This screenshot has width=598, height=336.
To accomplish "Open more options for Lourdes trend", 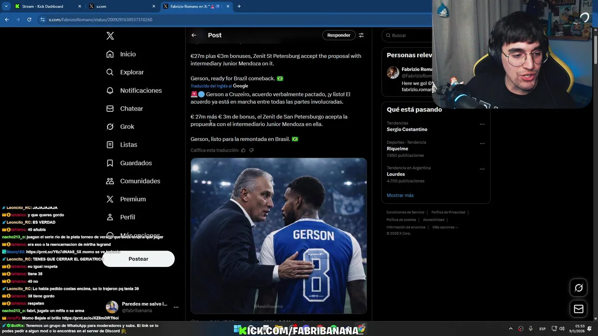I will [x=482, y=169].
